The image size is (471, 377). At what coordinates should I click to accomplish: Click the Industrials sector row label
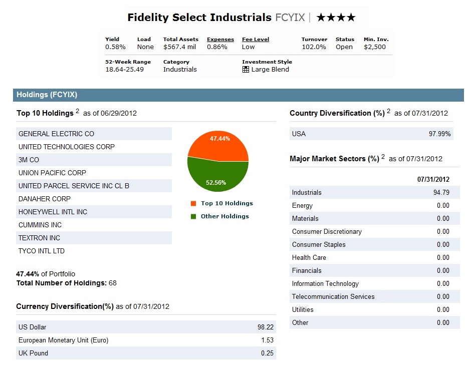point(307,192)
